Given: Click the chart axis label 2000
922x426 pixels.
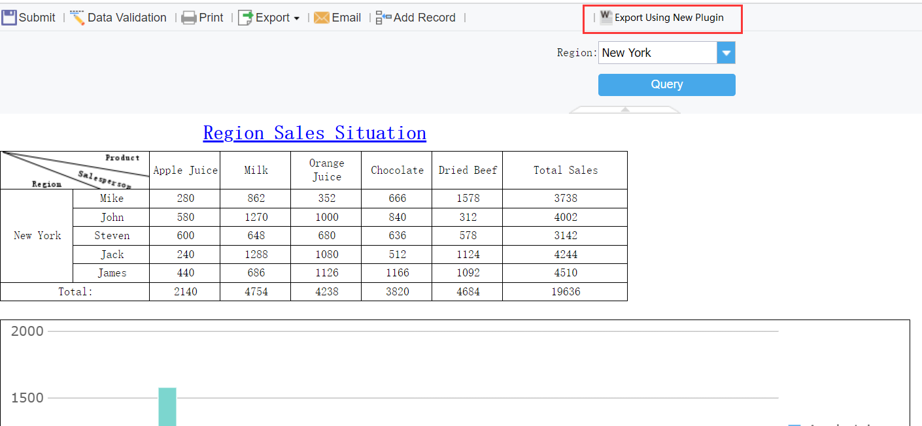Looking at the screenshot, I should 27,331.
